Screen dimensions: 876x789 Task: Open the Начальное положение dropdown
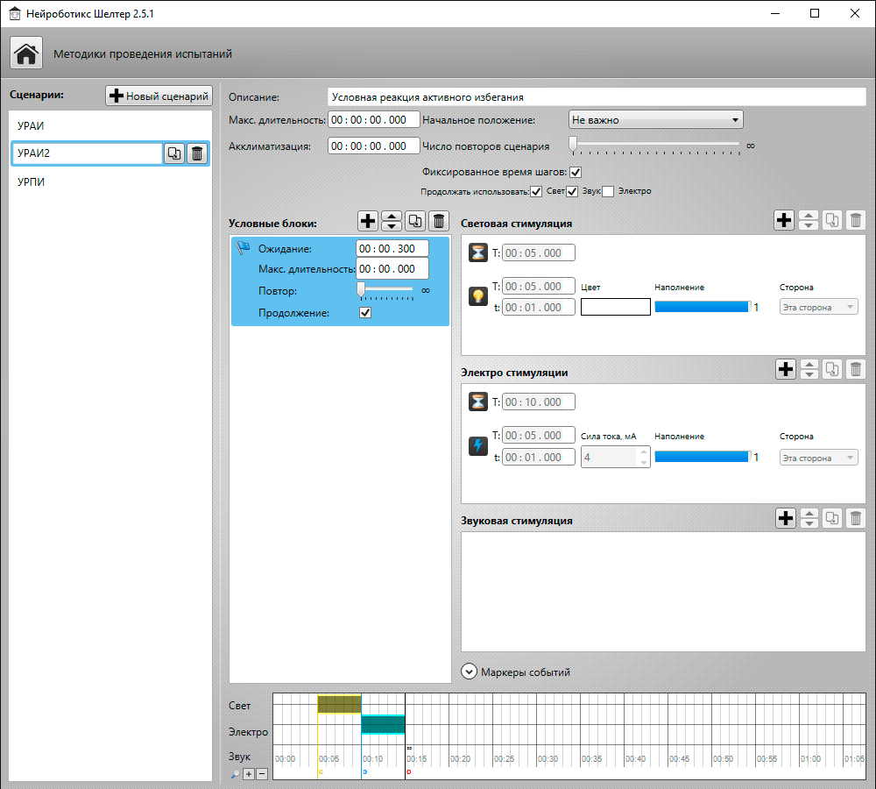[656, 119]
